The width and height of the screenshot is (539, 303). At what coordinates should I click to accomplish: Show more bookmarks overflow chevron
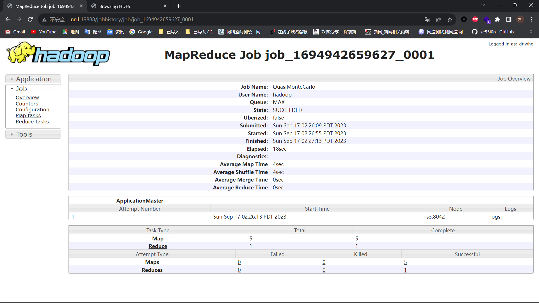[531, 32]
